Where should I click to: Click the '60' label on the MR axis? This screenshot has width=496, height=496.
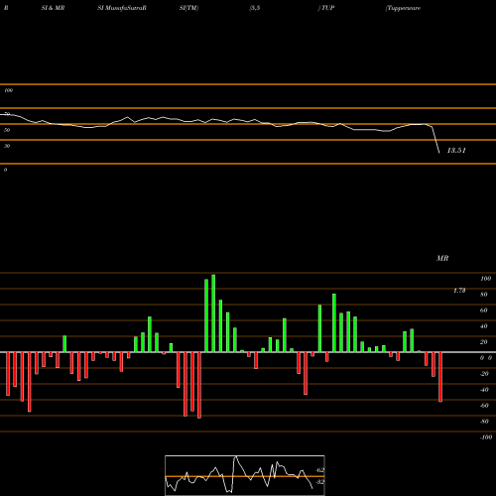click(x=484, y=310)
